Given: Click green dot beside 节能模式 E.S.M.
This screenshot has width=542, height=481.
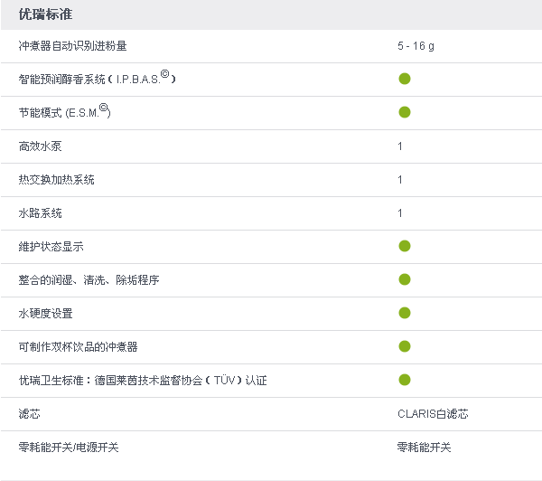Looking at the screenshot, I should click(405, 112).
